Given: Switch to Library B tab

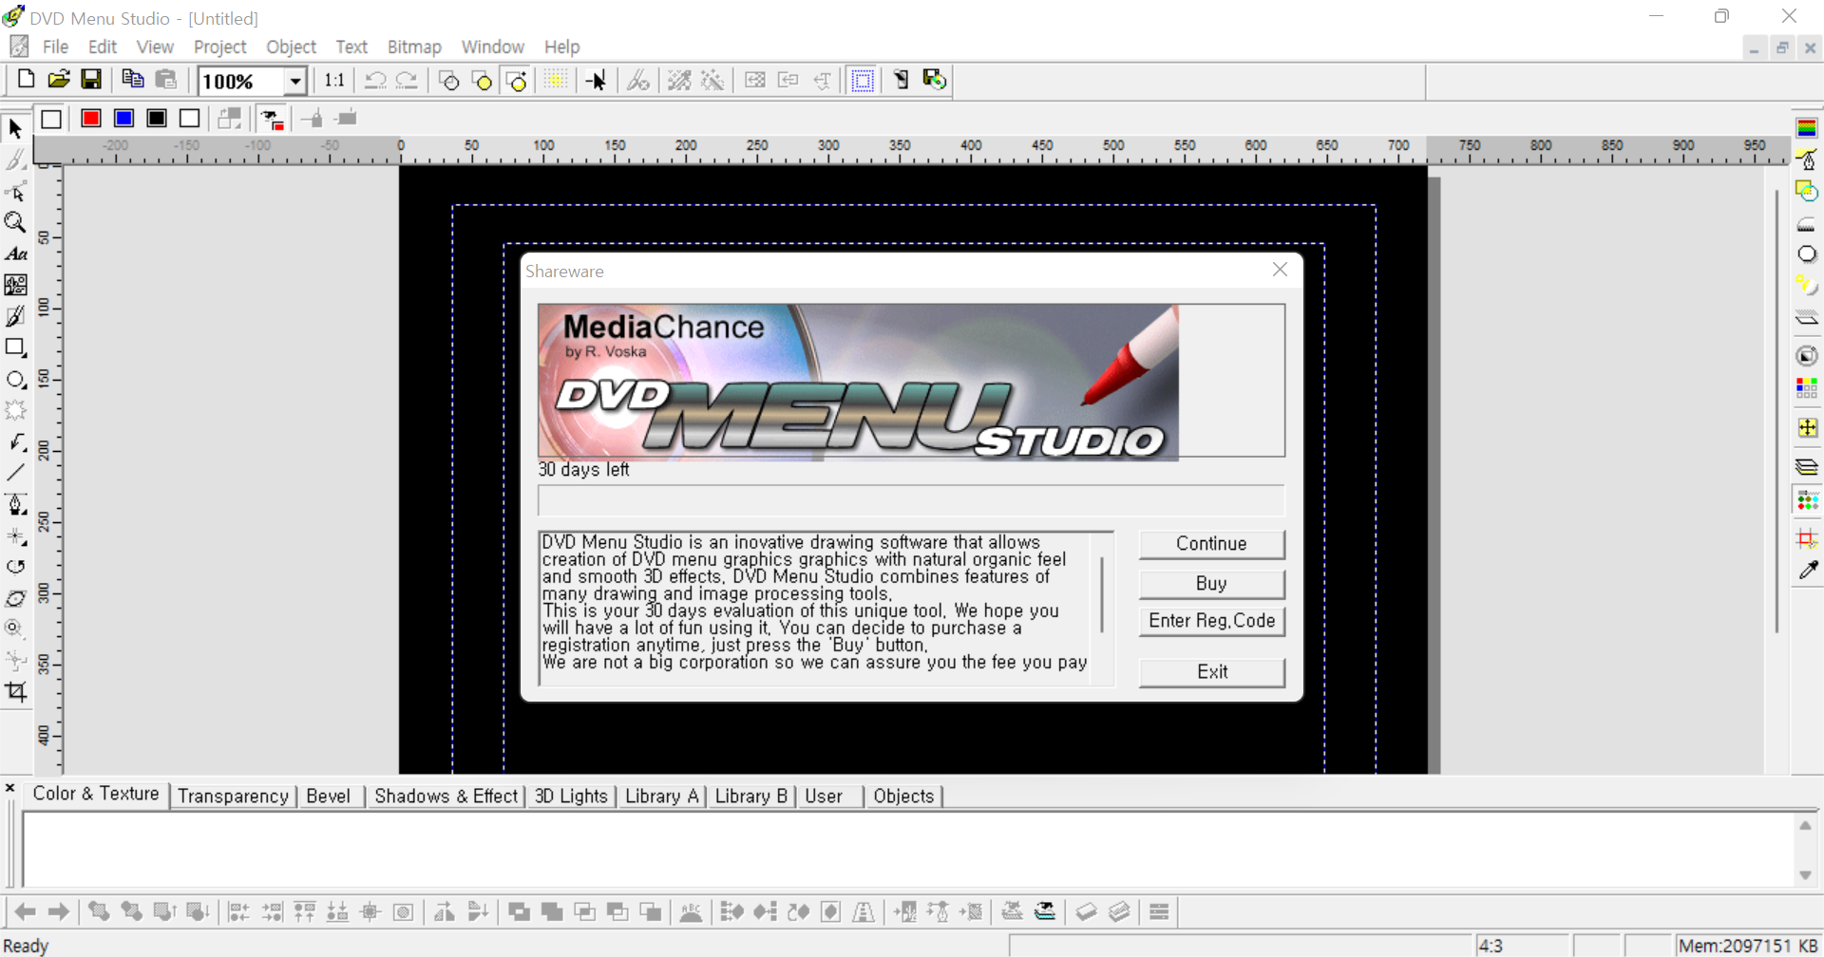Looking at the screenshot, I should coord(751,797).
